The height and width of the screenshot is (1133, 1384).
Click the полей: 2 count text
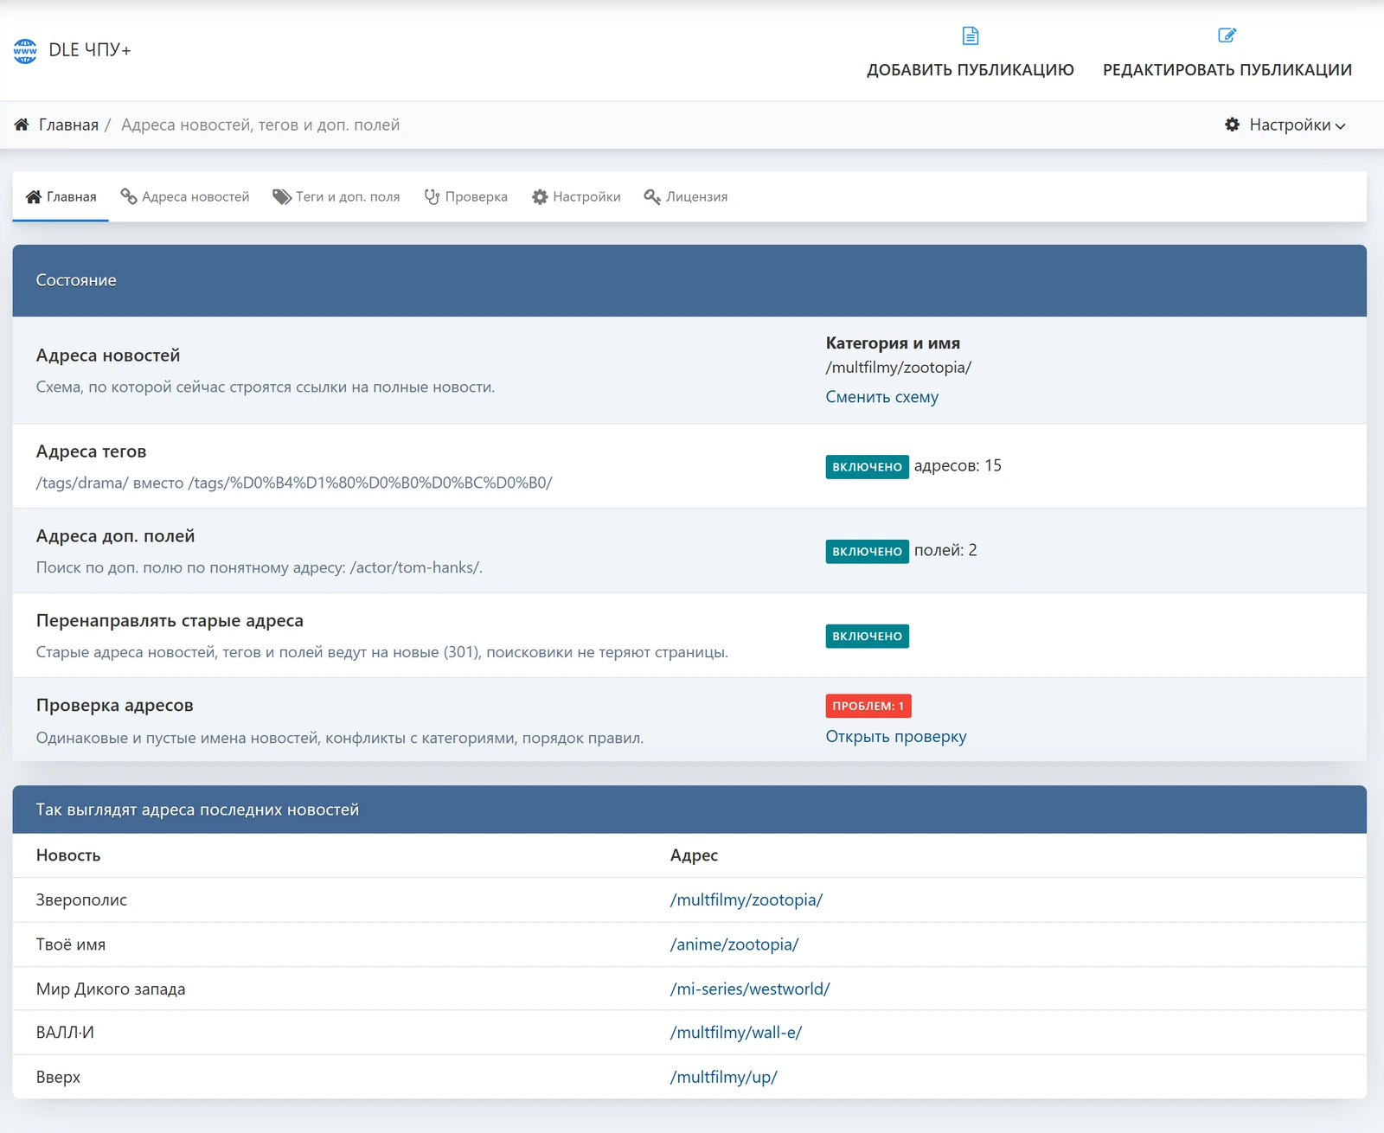945,550
